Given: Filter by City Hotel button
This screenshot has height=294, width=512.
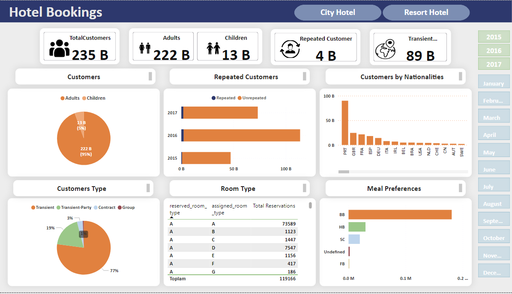Looking at the screenshot, I should click(x=338, y=12).
